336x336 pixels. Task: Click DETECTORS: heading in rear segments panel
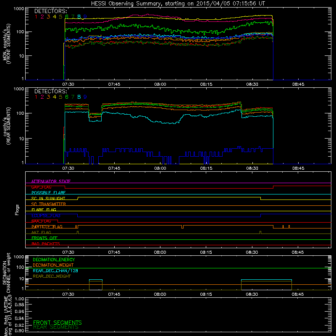click(x=50, y=91)
